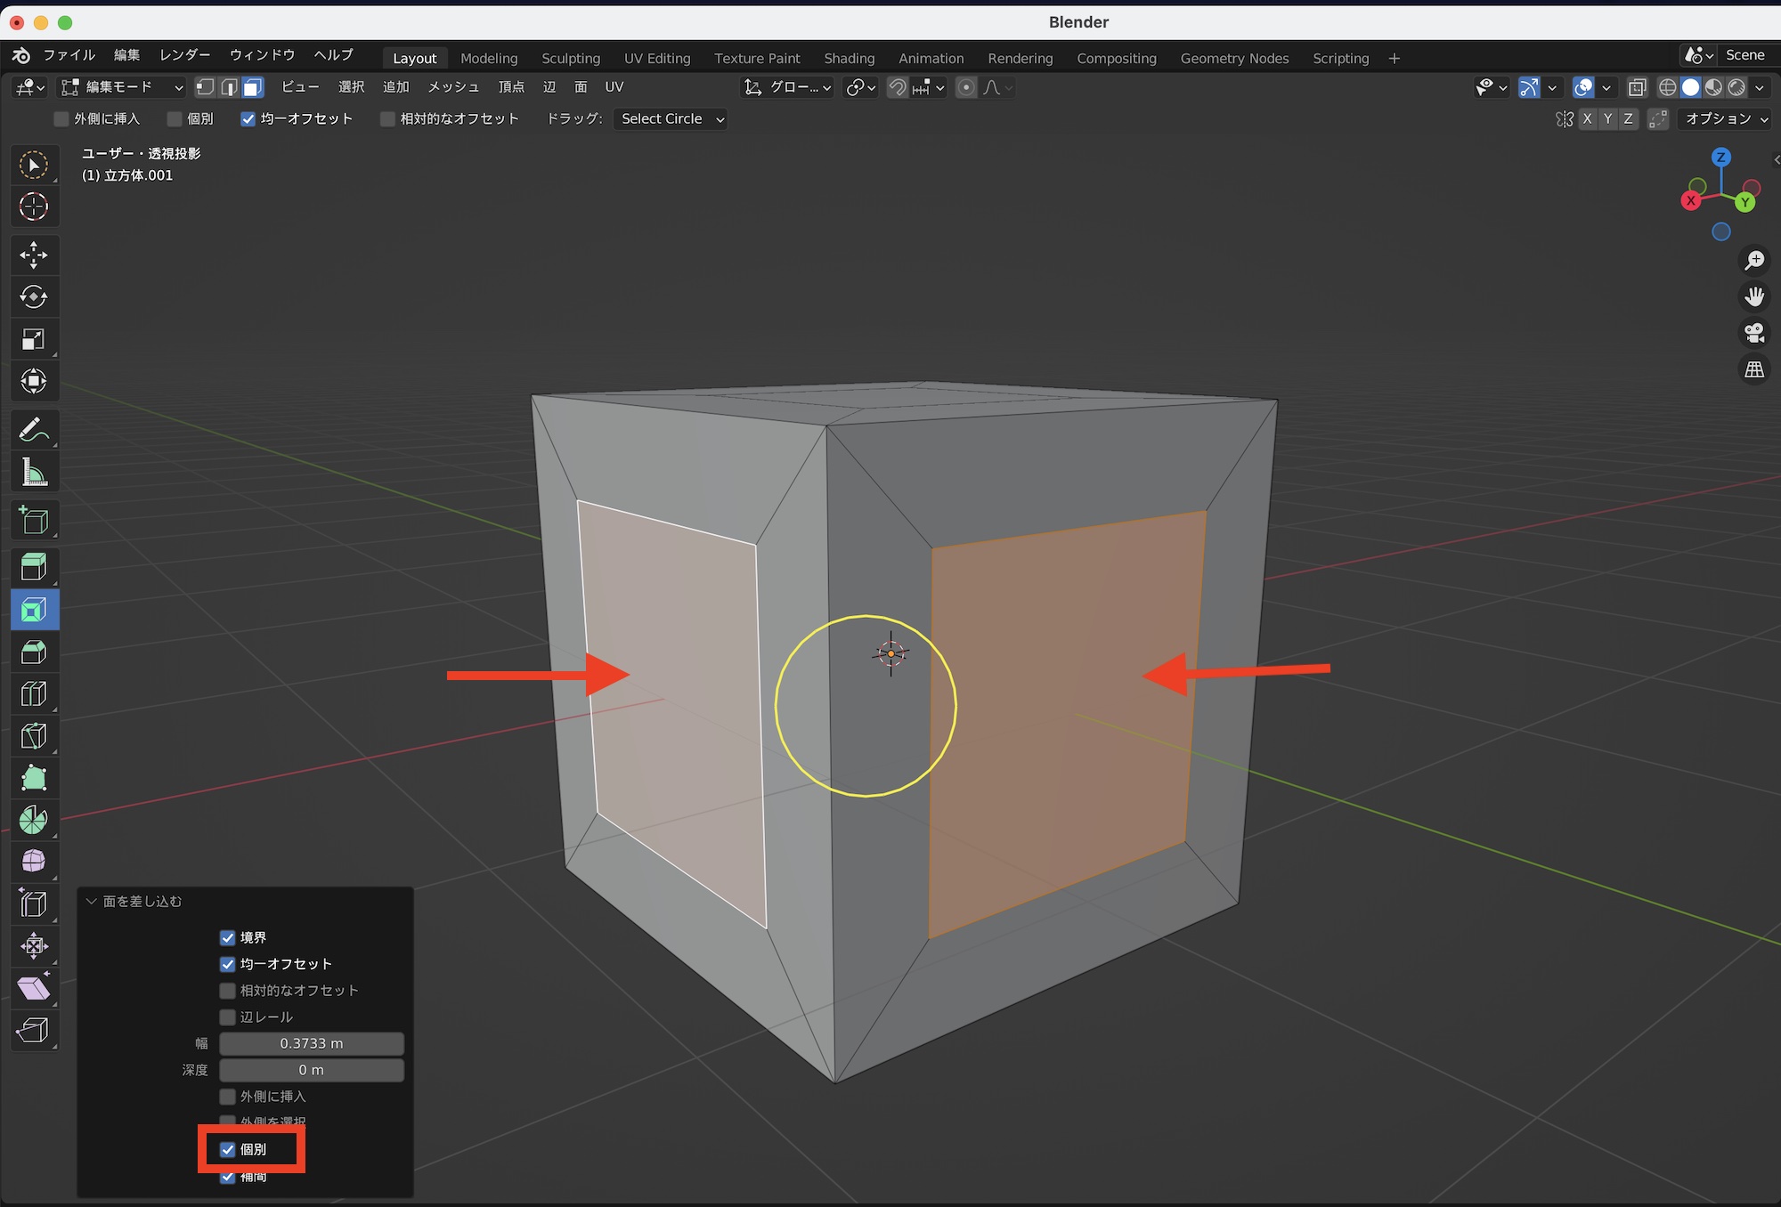Select the Move tool in the toolbar
1781x1207 pixels.
pos(34,255)
